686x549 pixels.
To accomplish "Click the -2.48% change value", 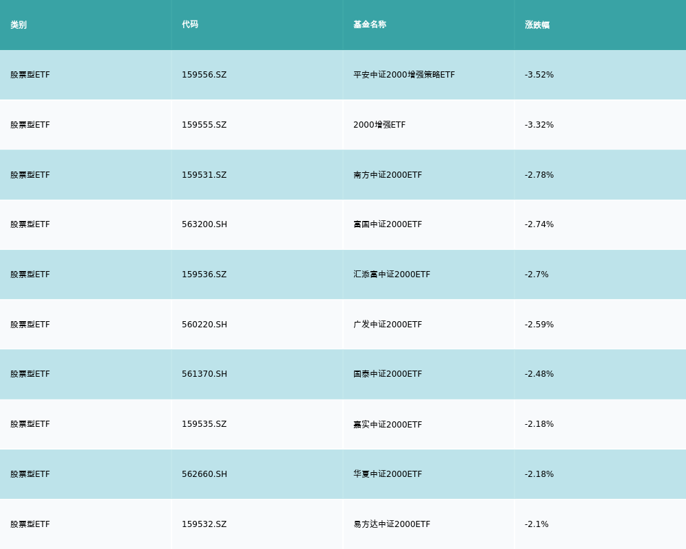I will pyautogui.click(x=539, y=374).
